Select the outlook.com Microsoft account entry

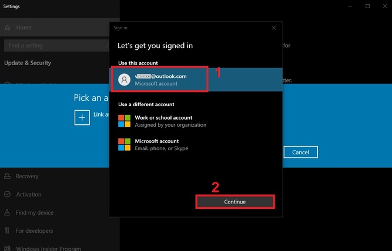196,80
